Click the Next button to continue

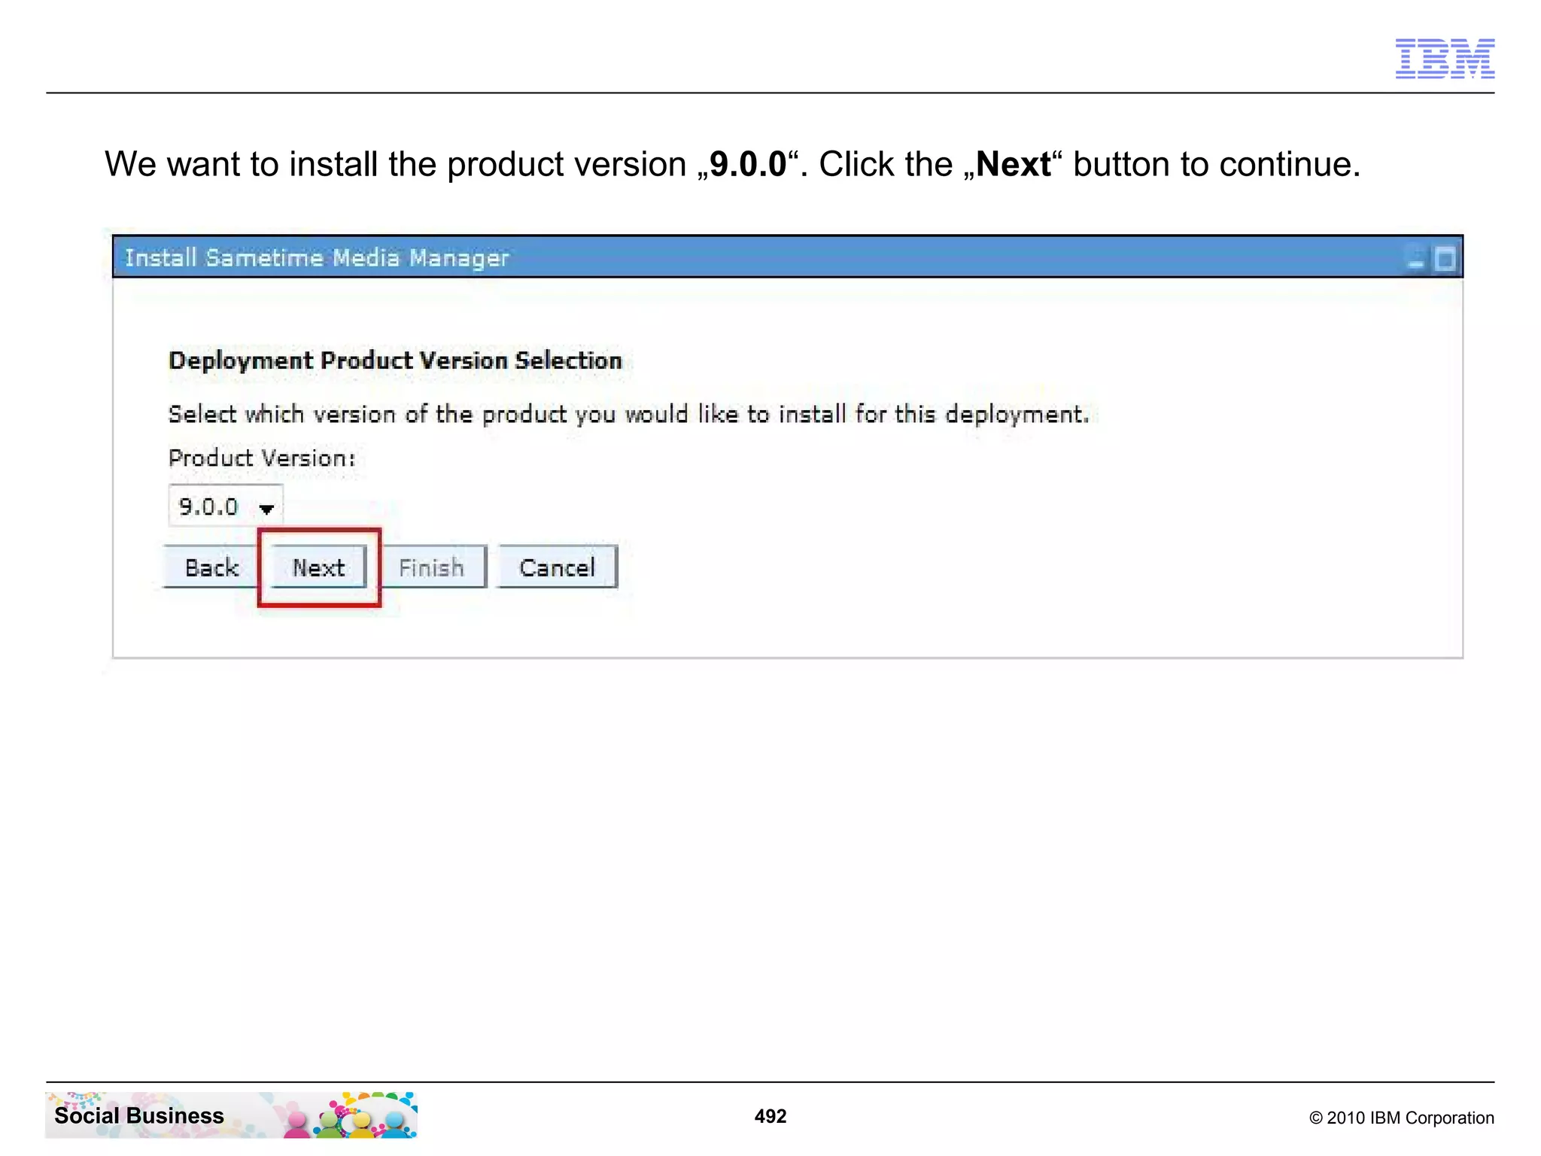pos(318,567)
